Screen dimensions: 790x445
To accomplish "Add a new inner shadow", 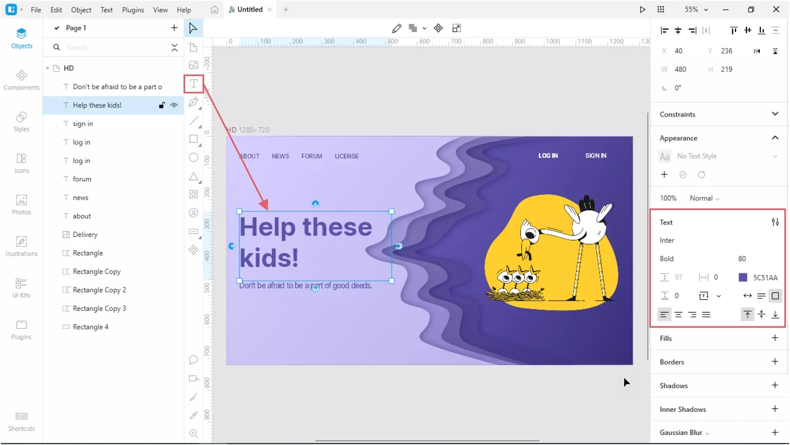I will pyautogui.click(x=775, y=409).
